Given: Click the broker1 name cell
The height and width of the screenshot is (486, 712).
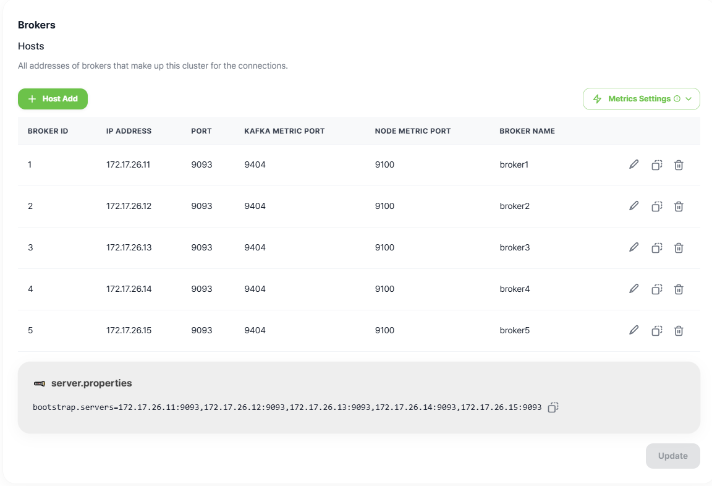Looking at the screenshot, I should [x=514, y=164].
